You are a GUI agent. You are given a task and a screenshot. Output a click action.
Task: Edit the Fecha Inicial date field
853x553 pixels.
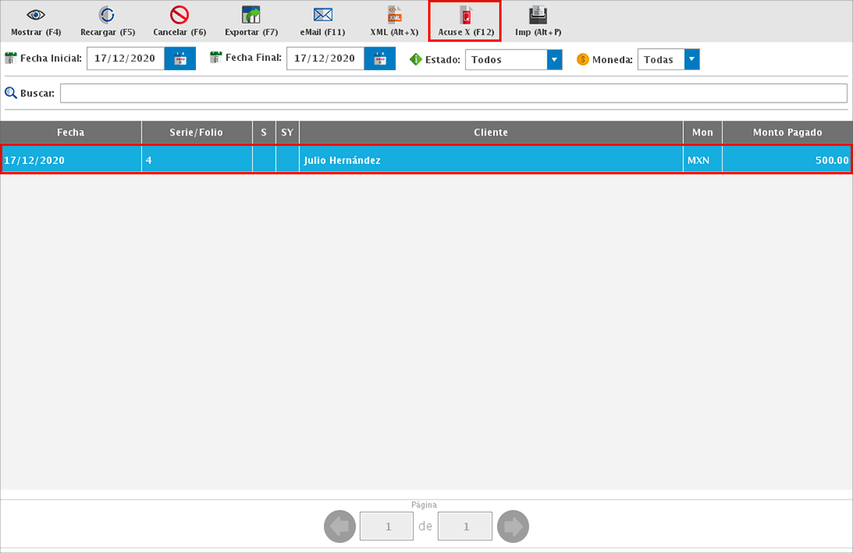[125, 59]
